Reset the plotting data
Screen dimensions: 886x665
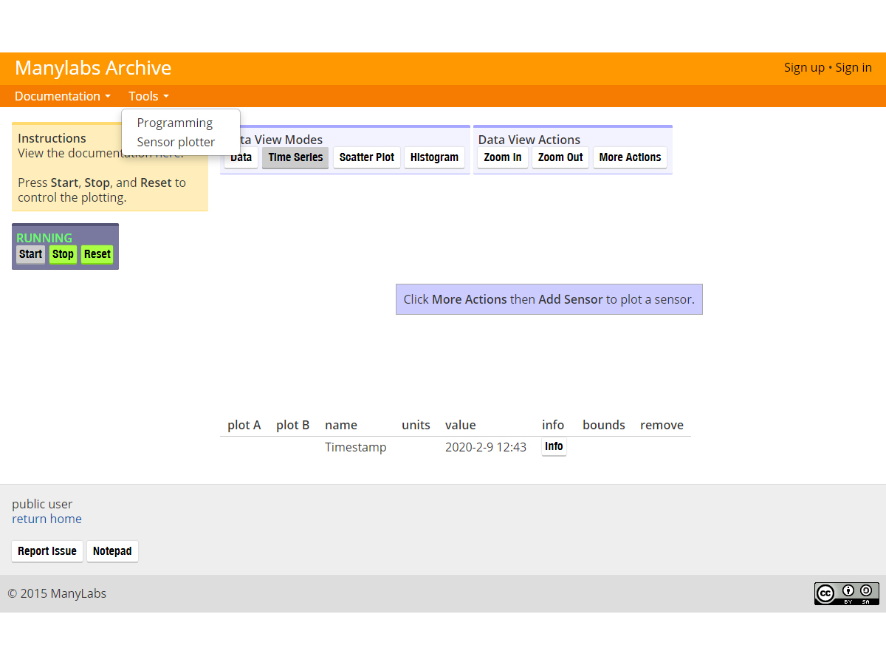pyautogui.click(x=97, y=254)
